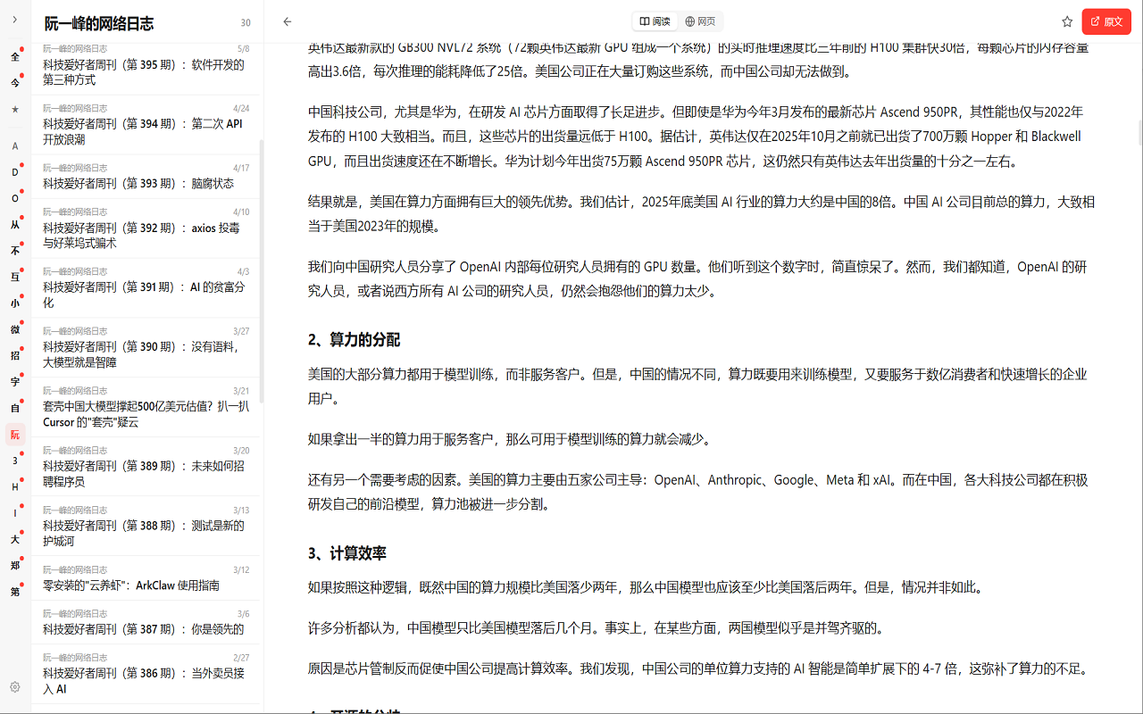Select the feed icon labeled 自

coord(15,408)
